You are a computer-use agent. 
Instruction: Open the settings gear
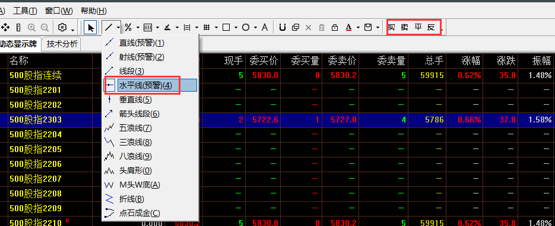62,27
